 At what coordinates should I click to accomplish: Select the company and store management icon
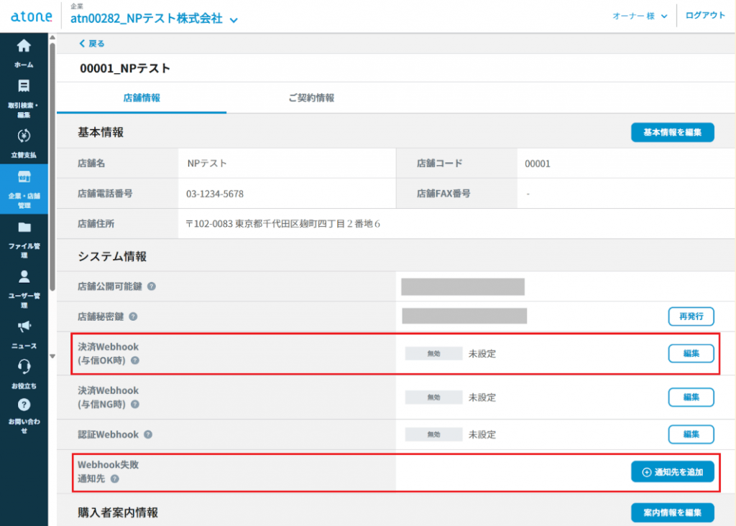(x=24, y=177)
